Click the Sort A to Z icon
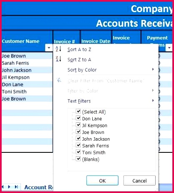 pyautogui.click(x=58, y=49)
